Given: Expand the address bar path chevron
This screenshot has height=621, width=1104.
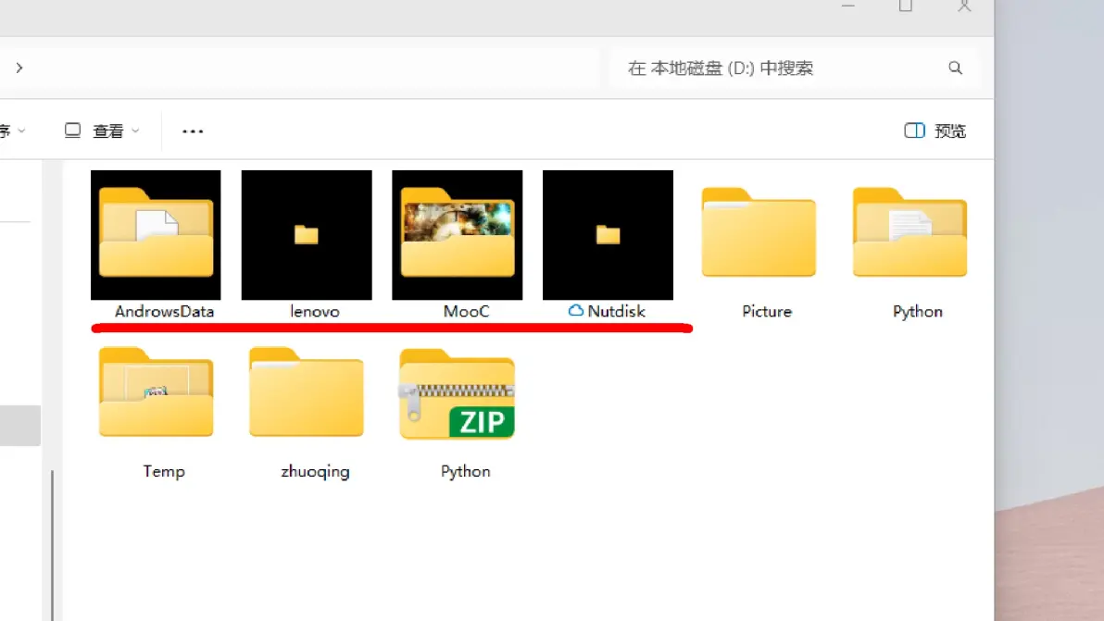Looking at the screenshot, I should tap(19, 68).
